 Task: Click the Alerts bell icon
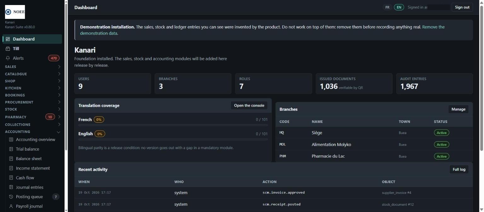pos(8,58)
